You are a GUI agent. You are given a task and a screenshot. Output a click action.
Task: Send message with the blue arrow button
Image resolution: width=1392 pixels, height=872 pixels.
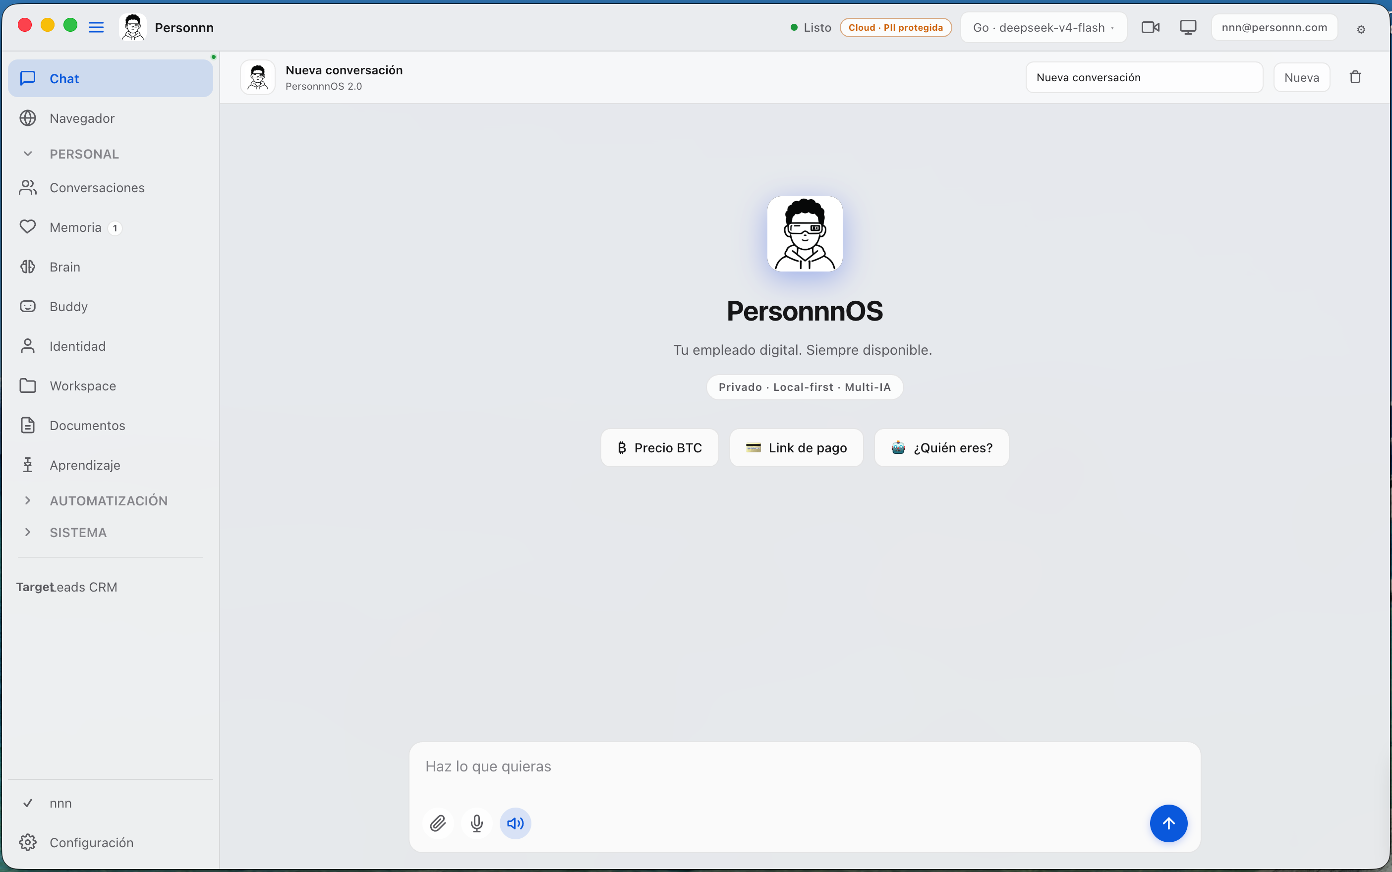[x=1168, y=823]
